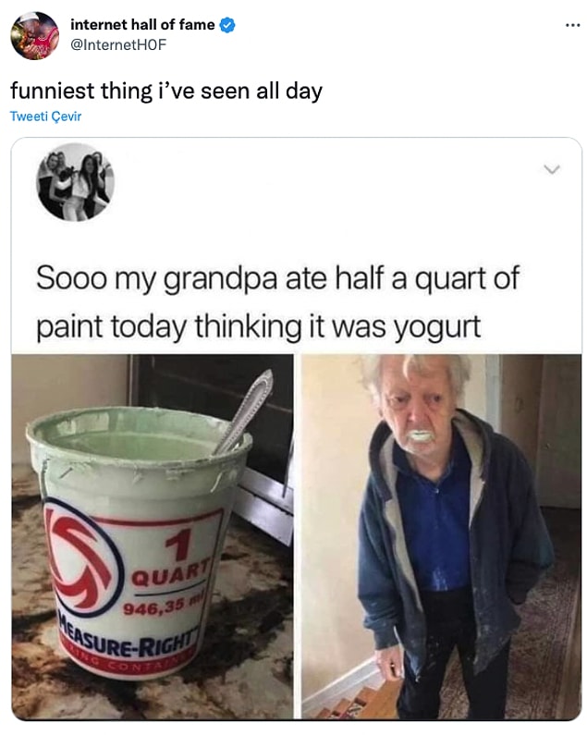Expand the quoted tweet's chevron menu
This screenshot has width=587, height=735.
[552, 169]
